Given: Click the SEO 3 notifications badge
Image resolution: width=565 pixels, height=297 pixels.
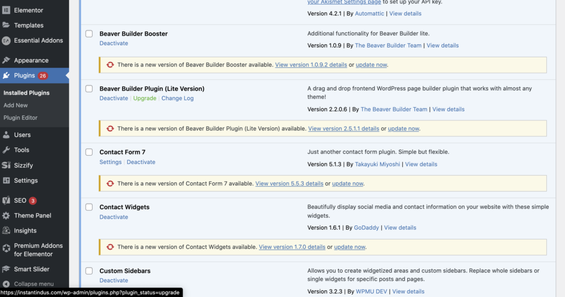Looking at the screenshot, I should (x=33, y=201).
